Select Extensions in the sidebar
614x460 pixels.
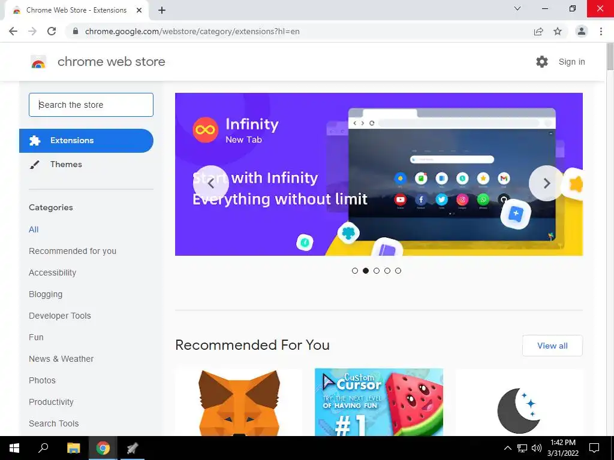tap(86, 140)
